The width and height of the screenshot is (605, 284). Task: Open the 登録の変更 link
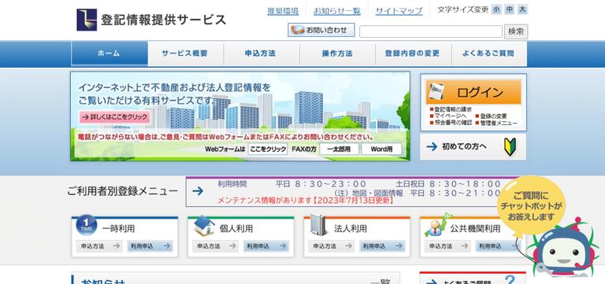pos(492,116)
